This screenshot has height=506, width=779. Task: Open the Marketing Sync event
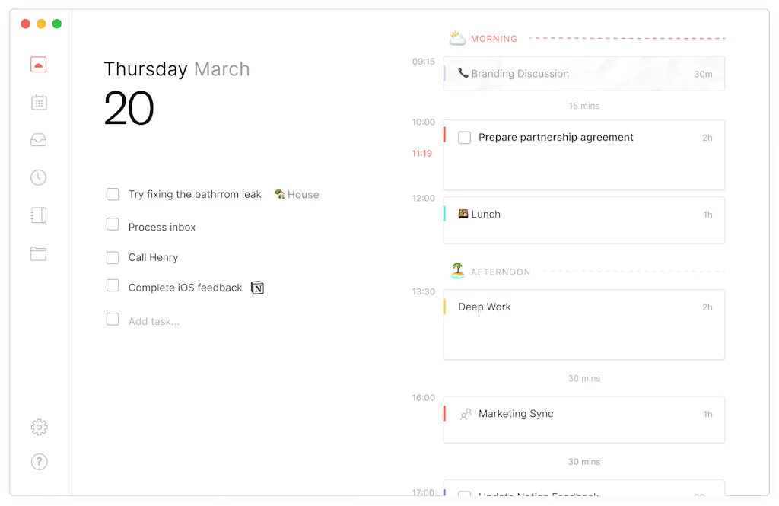[583, 419]
